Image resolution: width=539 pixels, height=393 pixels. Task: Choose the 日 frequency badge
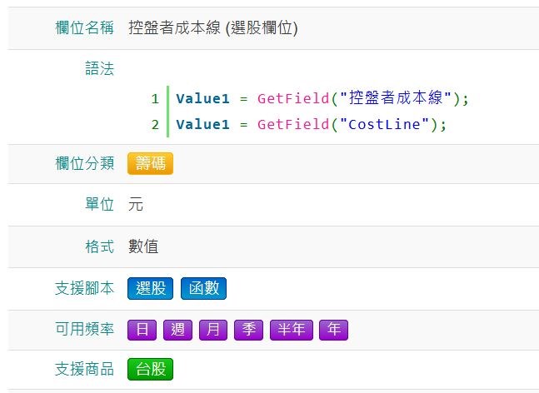tap(142, 330)
